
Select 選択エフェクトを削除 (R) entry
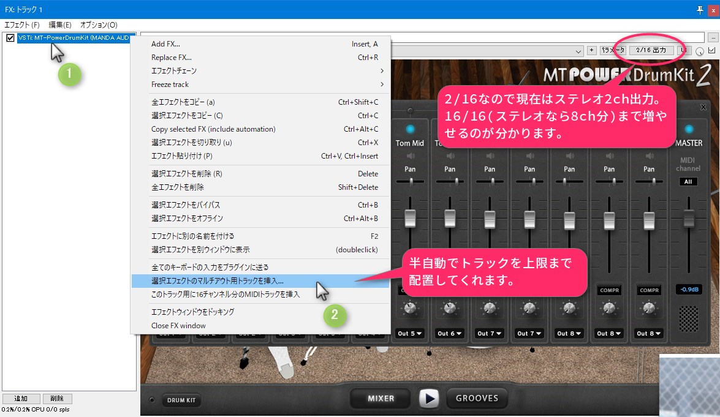pyautogui.click(x=261, y=173)
